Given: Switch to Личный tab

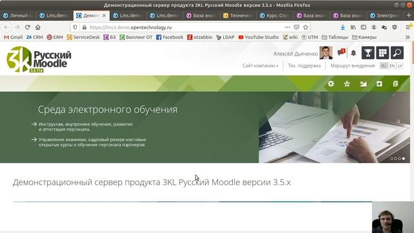Looking at the screenshot, I should (x=17, y=16).
